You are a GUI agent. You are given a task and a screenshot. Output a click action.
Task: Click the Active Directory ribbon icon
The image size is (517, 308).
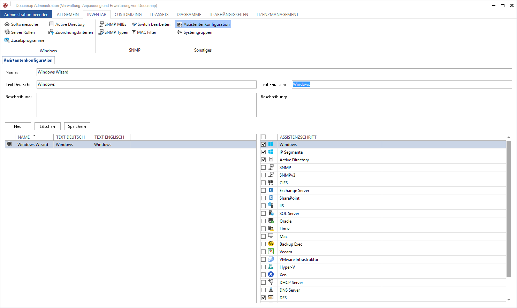pos(51,24)
